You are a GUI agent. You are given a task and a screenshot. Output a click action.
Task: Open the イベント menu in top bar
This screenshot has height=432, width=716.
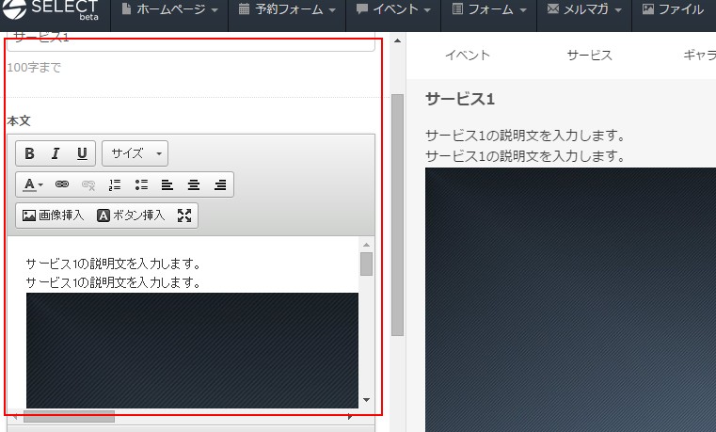click(393, 9)
